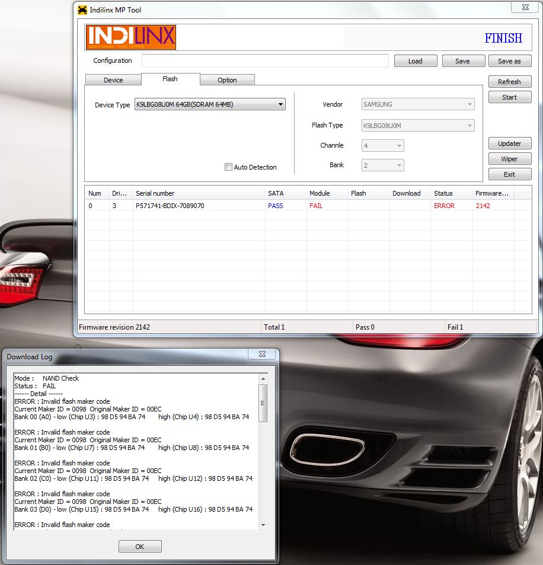Click the ERROR status cell
The width and height of the screenshot is (543, 565).
pyautogui.click(x=444, y=206)
